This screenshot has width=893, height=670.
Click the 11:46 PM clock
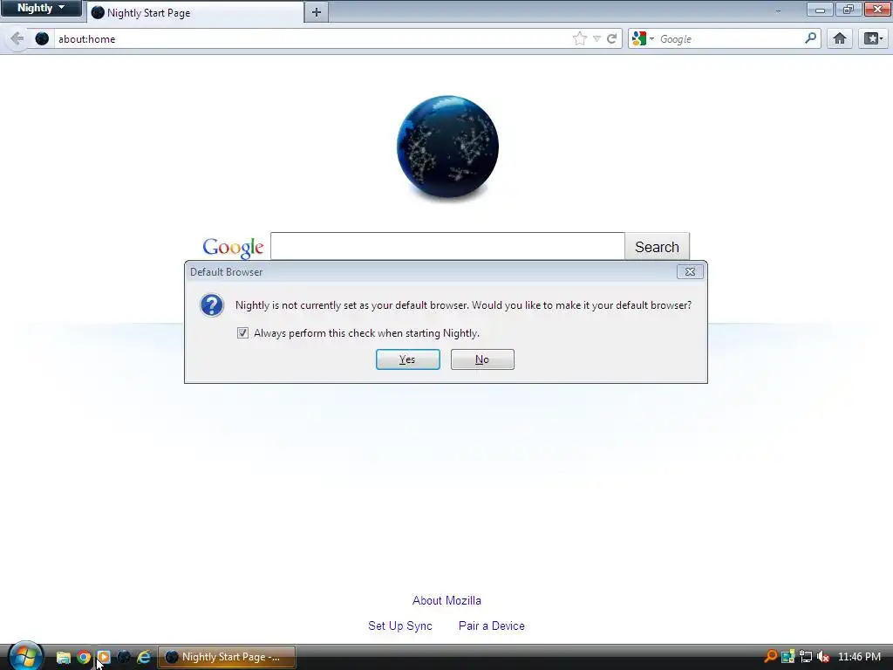tap(859, 657)
